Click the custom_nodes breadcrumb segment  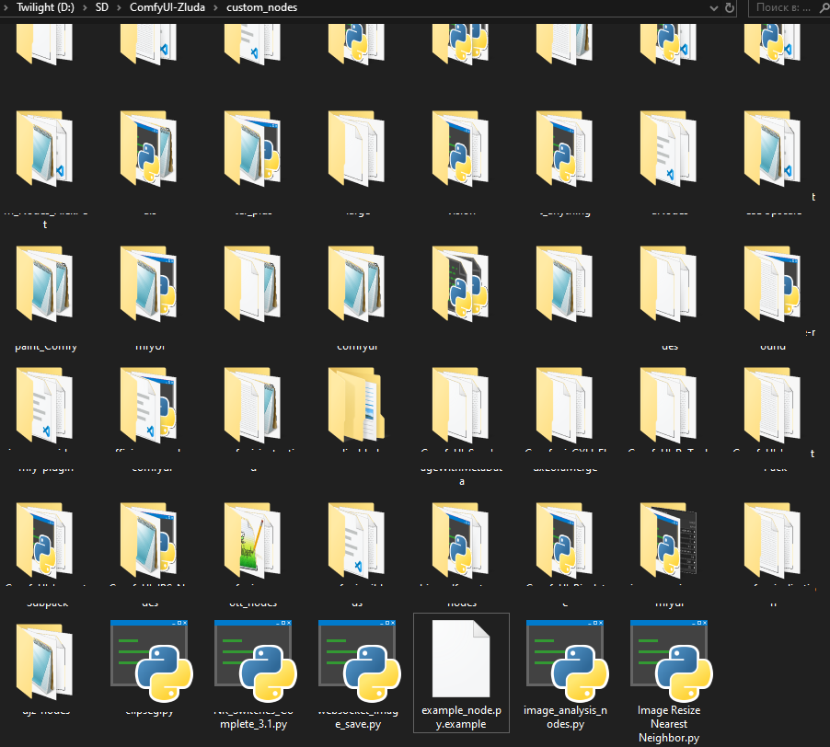[x=262, y=7]
